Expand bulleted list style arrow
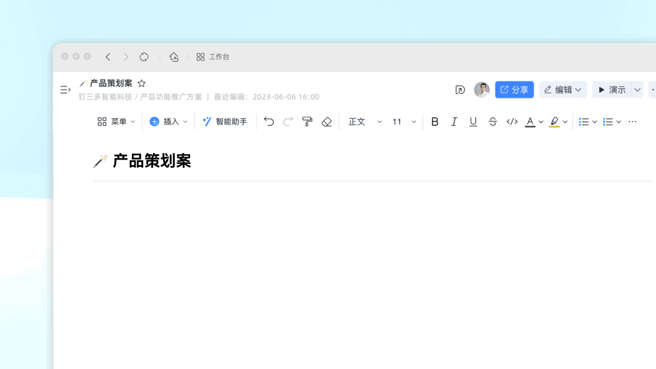Screen dimensions: 656x369 595,122
